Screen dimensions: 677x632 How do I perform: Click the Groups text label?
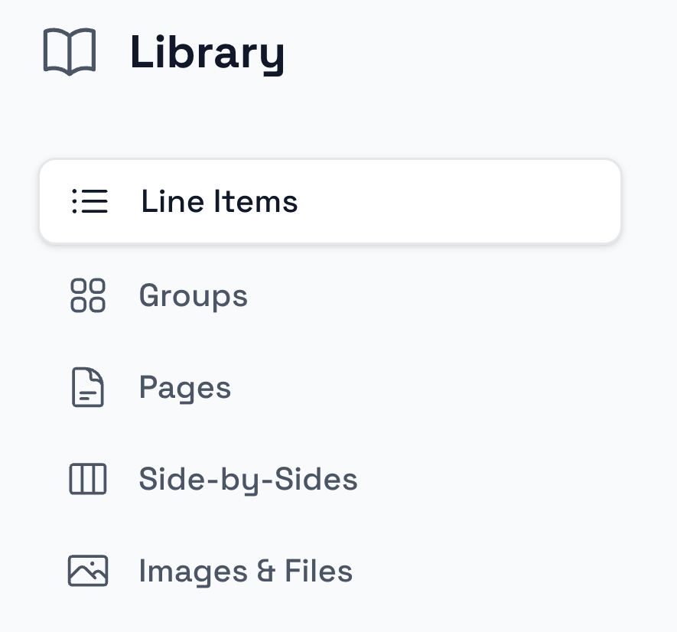click(193, 295)
